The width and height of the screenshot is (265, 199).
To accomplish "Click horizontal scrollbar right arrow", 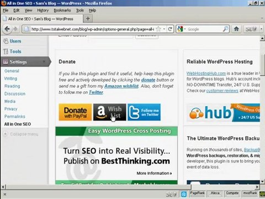I will tap(257, 187).
